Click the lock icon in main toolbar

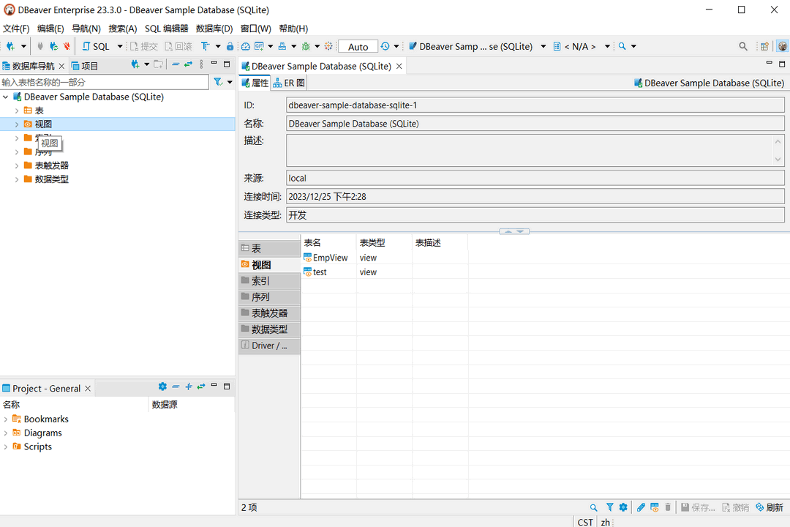(x=230, y=46)
